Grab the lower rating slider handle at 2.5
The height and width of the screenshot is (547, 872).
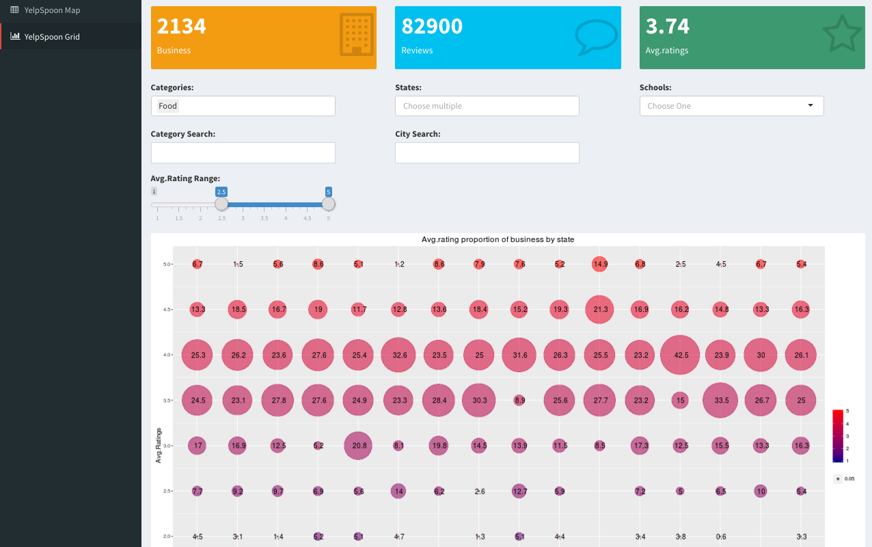coord(221,204)
